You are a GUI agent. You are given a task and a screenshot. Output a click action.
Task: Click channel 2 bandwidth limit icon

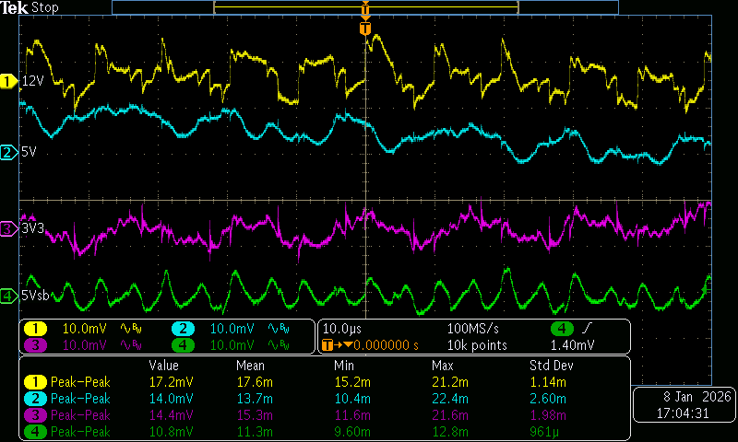[280, 329]
